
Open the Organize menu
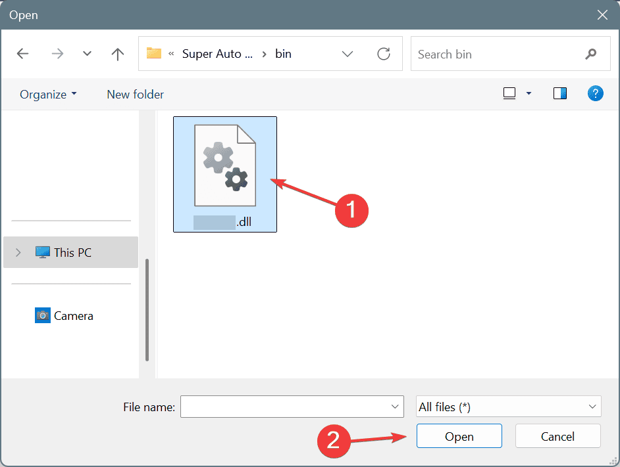pos(48,95)
